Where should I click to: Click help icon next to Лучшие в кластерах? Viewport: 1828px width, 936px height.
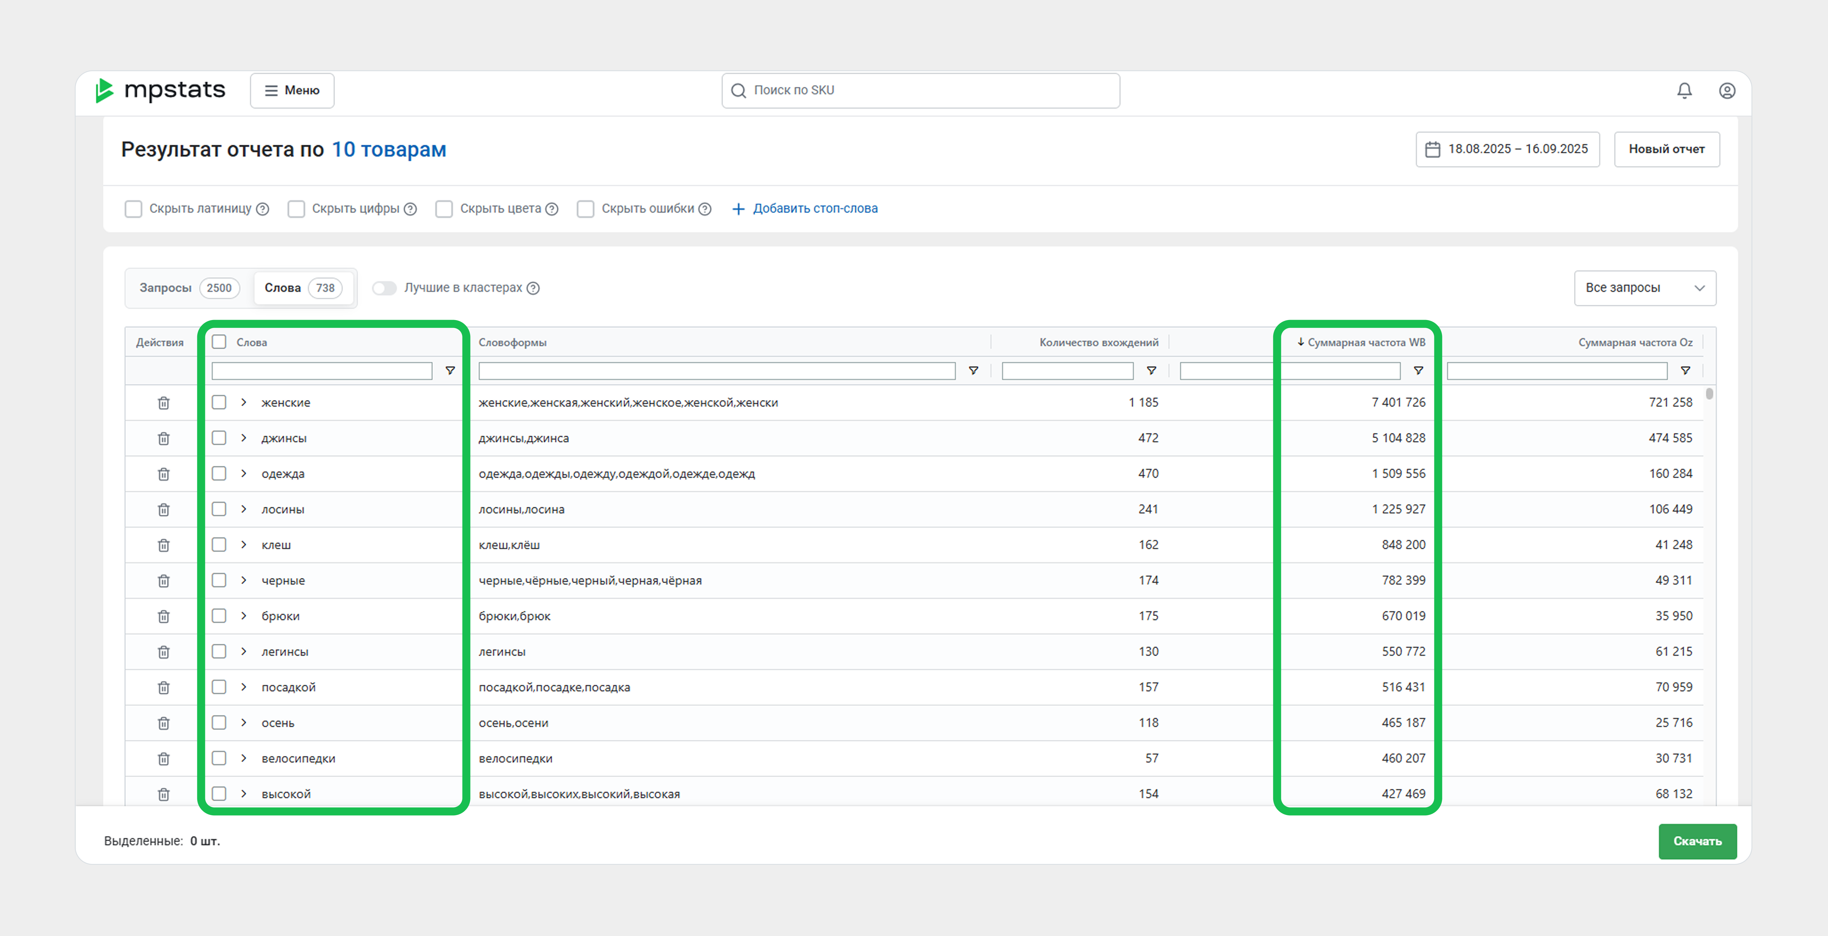coord(533,288)
